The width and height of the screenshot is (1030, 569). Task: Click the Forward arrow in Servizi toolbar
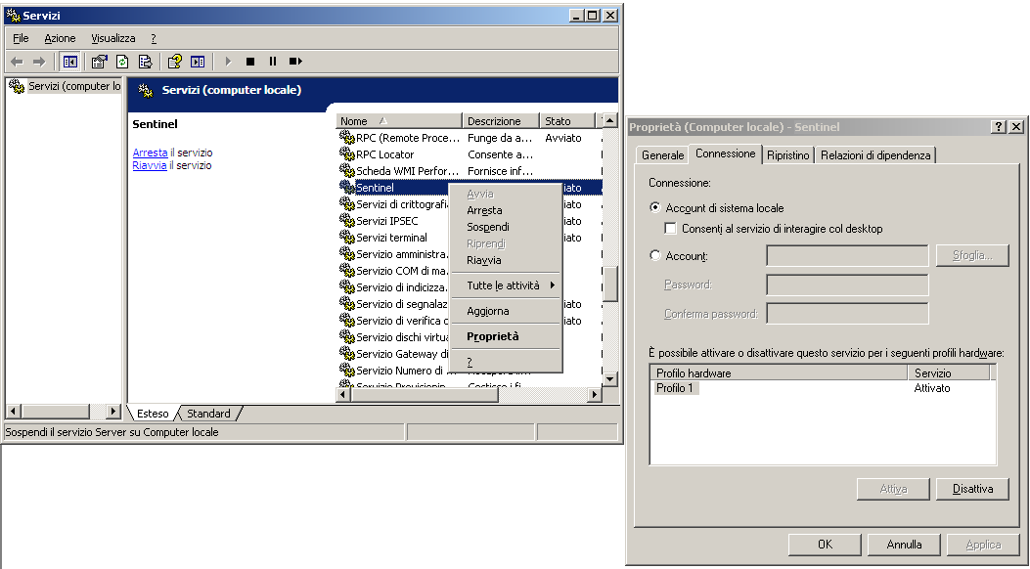tap(39, 62)
